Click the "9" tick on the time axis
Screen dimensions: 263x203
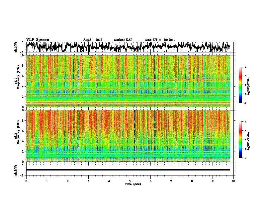point(213,181)
